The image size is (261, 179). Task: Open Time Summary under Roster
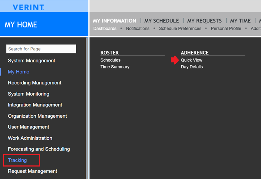point(115,67)
